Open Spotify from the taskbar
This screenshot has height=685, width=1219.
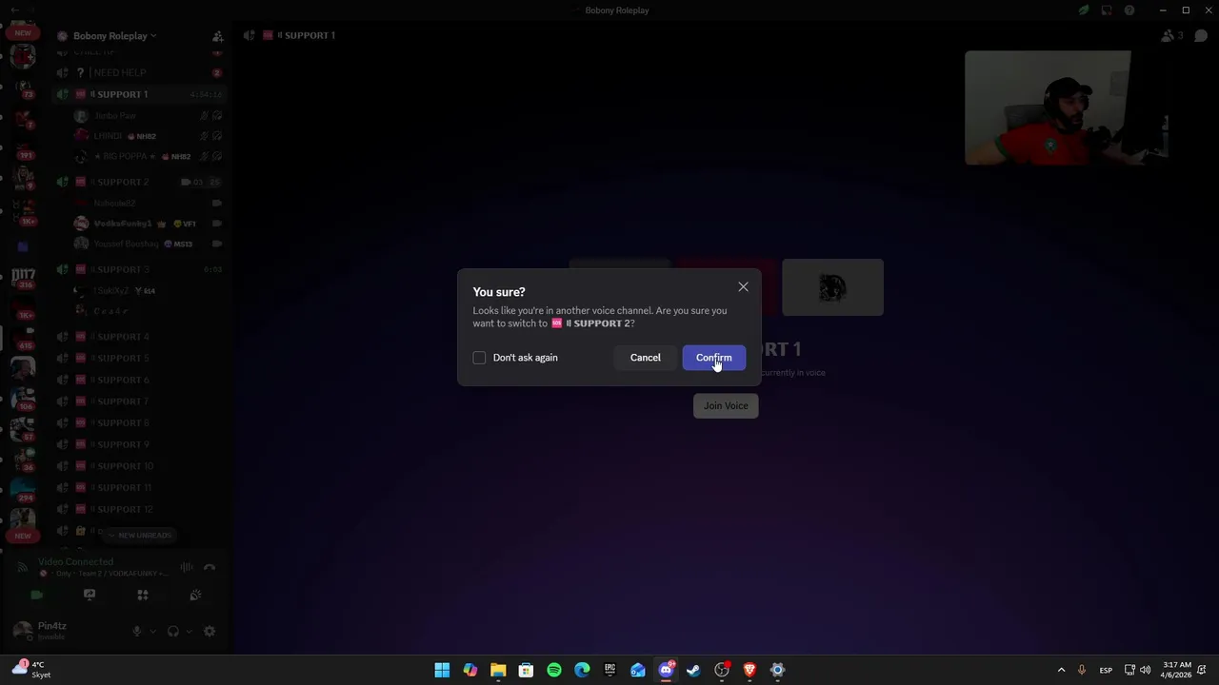[x=554, y=670]
